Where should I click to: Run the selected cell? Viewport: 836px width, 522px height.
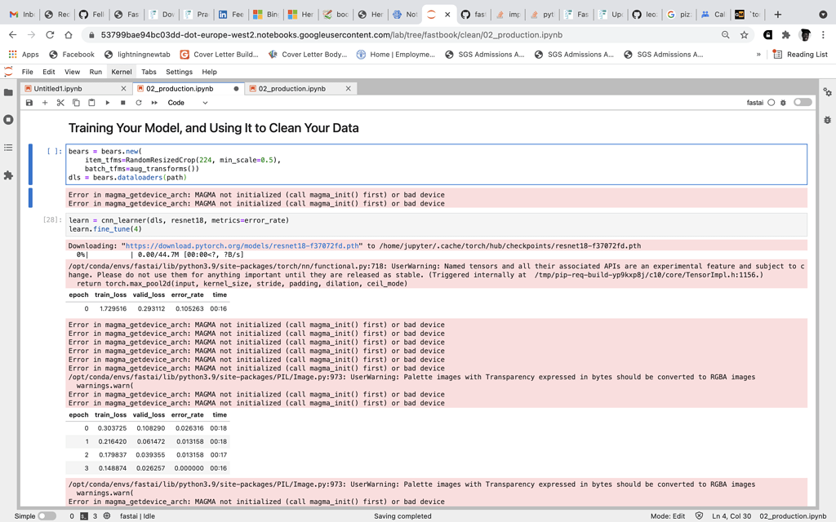107,103
